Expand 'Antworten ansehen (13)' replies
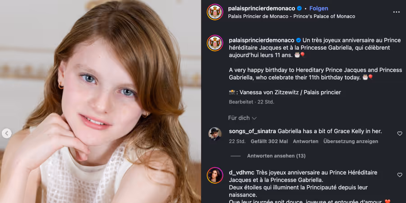The image size is (406, 203). pyautogui.click(x=276, y=156)
